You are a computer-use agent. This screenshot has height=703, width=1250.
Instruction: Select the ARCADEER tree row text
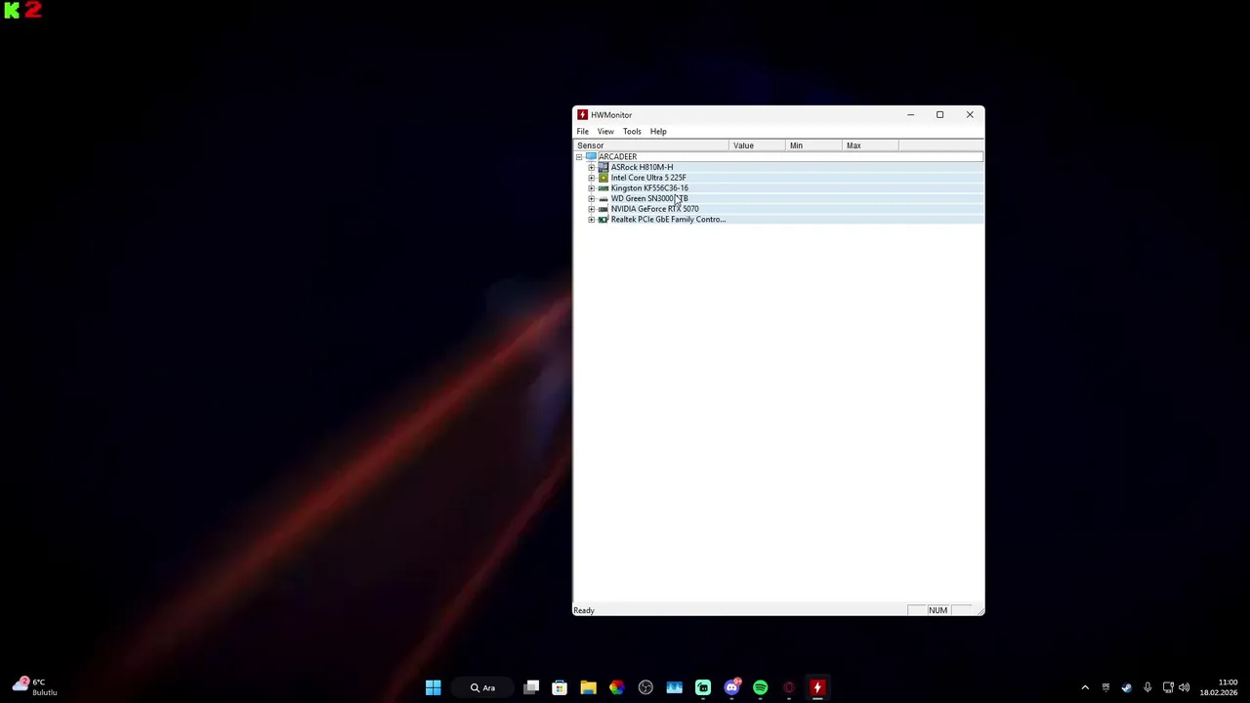point(617,156)
